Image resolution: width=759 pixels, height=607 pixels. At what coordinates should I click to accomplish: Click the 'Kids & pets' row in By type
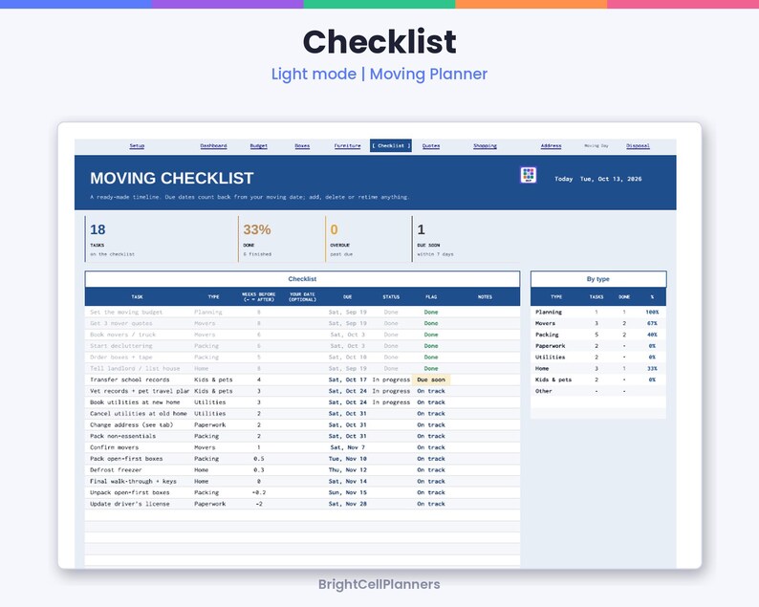tap(598, 380)
